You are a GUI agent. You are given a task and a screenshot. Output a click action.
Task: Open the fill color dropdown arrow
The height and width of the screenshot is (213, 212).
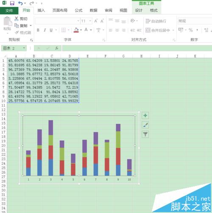click(x=81, y=30)
